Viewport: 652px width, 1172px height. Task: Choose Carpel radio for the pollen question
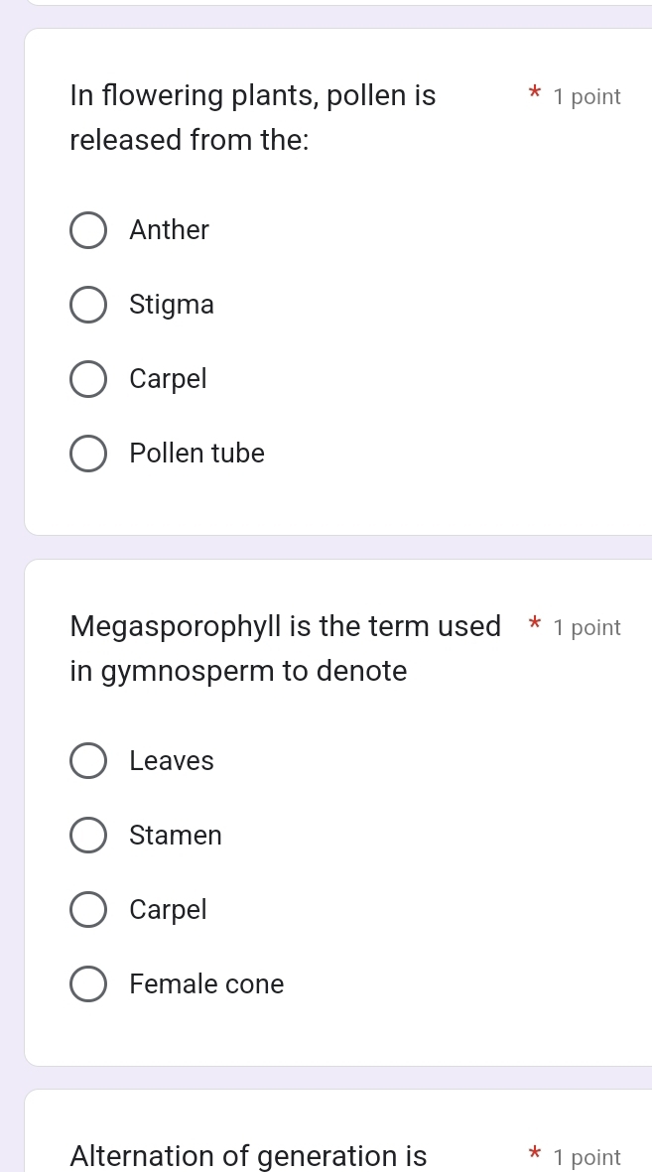coord(88,379)
